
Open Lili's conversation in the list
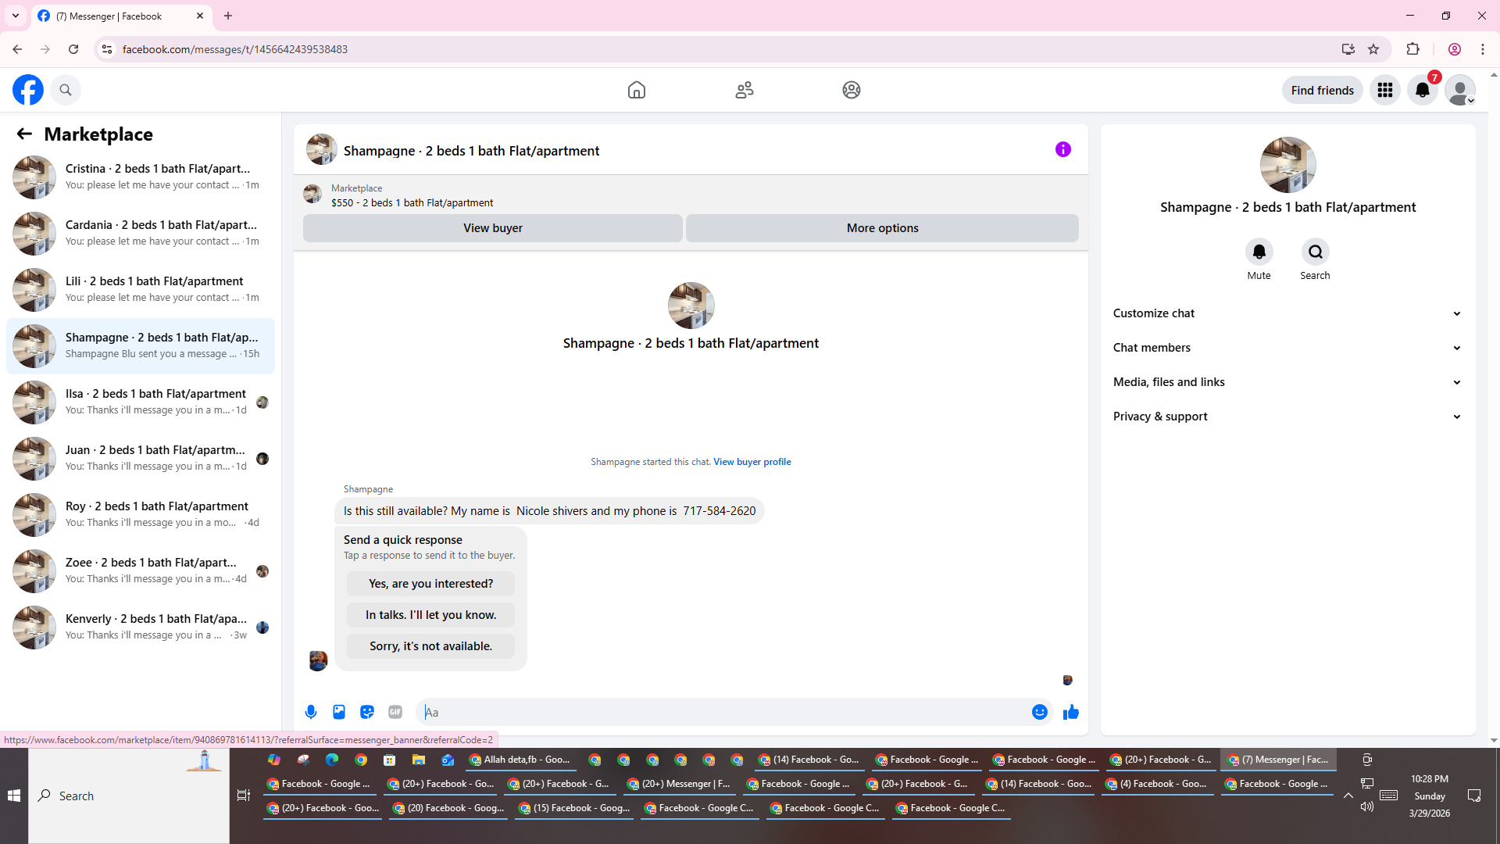(141, 289)
